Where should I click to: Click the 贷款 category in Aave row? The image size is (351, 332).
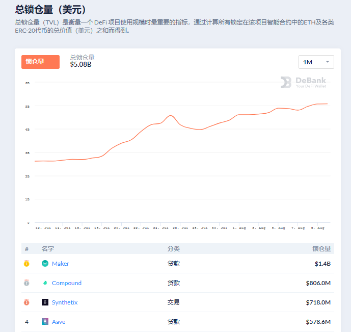(x=174, y=322)
